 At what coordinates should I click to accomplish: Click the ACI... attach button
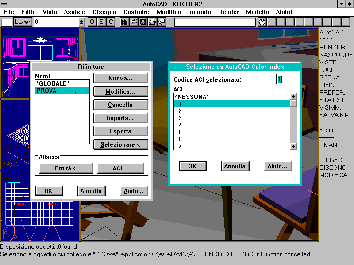tap(120, 169)
